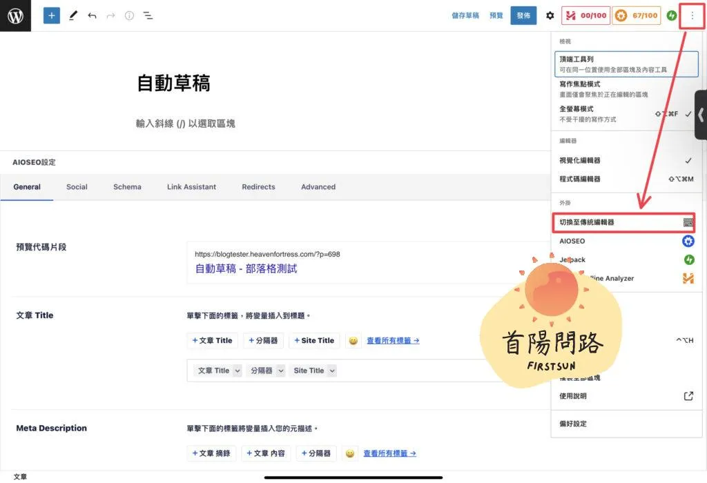707x483 pixels.
Task: Click the 發佈 publish button
Action: click(x=523, y=15)
